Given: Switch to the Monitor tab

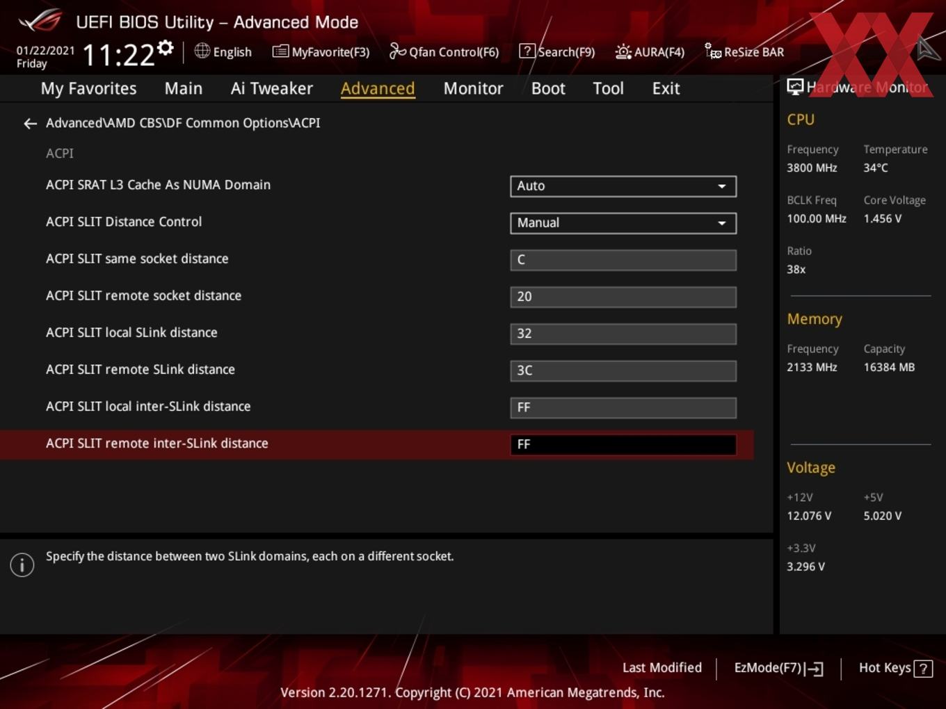Looking at the screenshot, I should click(x=474, y=88).
